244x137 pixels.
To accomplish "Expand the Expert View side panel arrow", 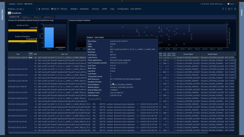I will 2,6.
